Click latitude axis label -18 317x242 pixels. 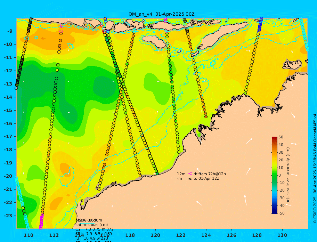[9, 150]
